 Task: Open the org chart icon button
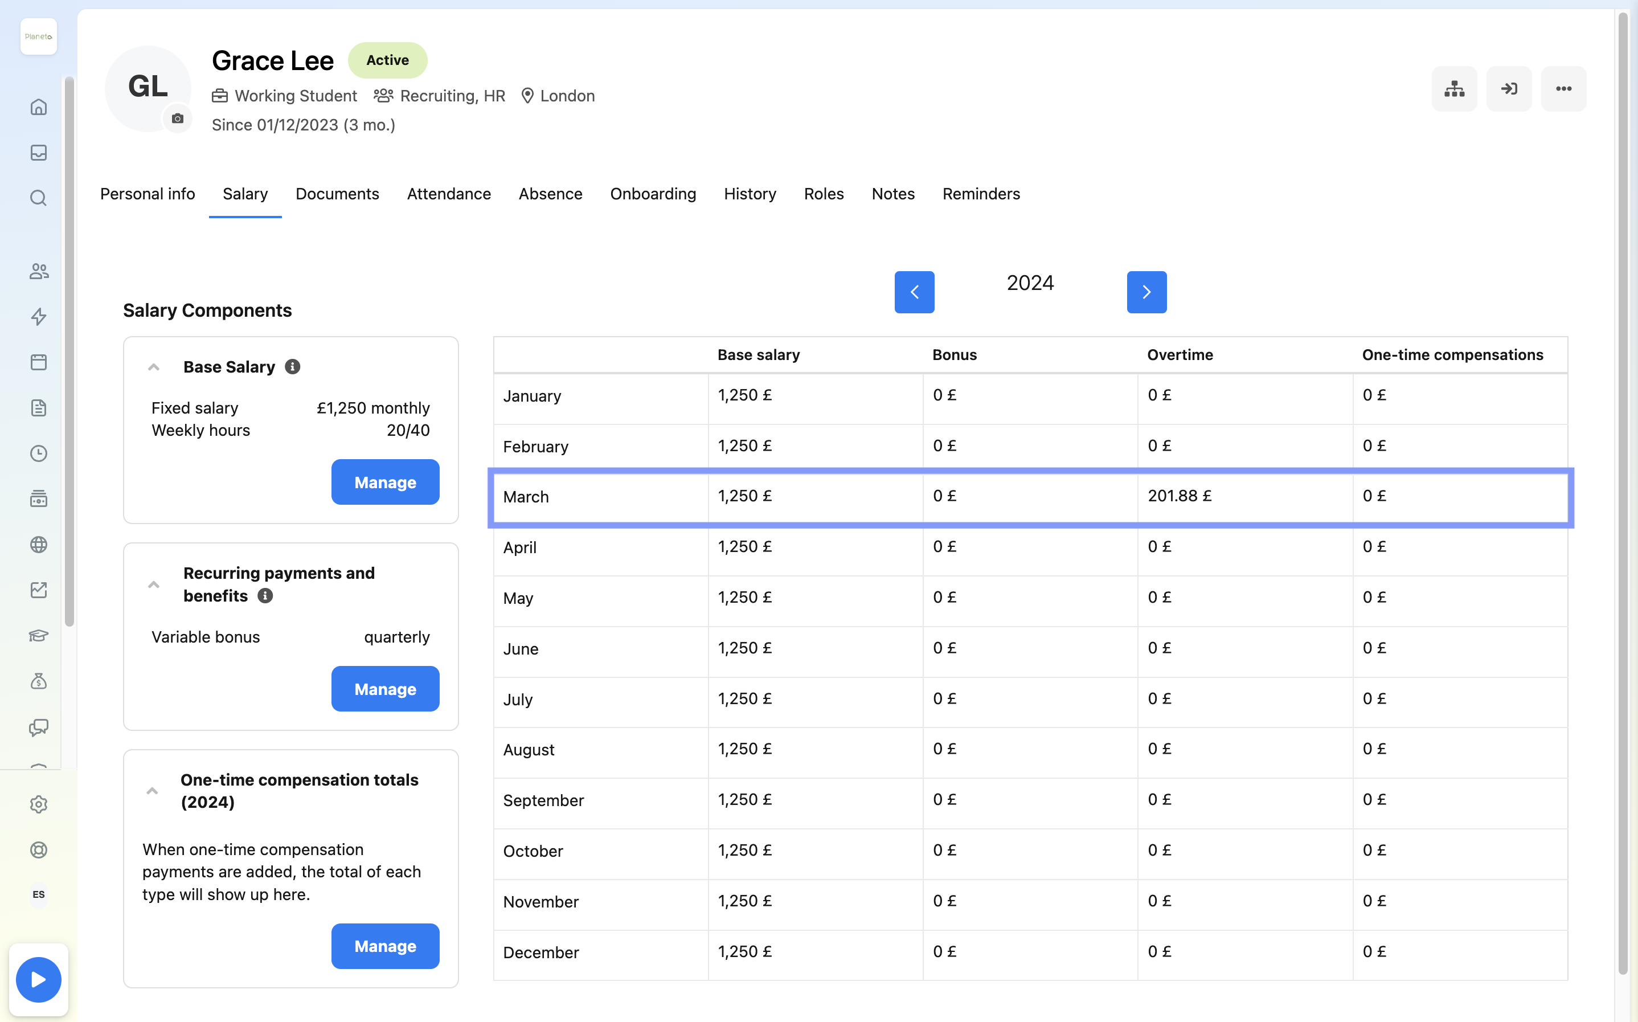(x=1454, y=88)
